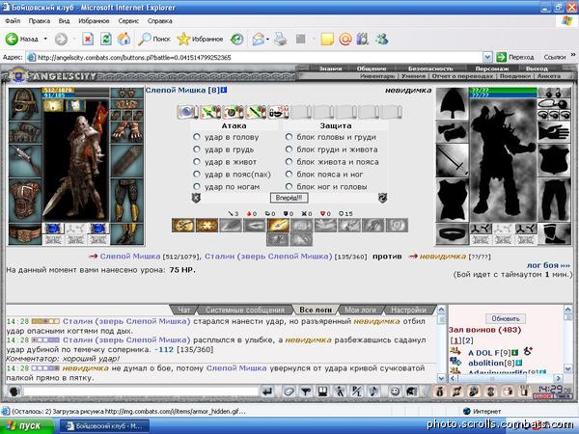Choose defense 'блок ног и головы'
This screenshot has width=579, height=434.
pyautogui.click(x=289, y=186)
